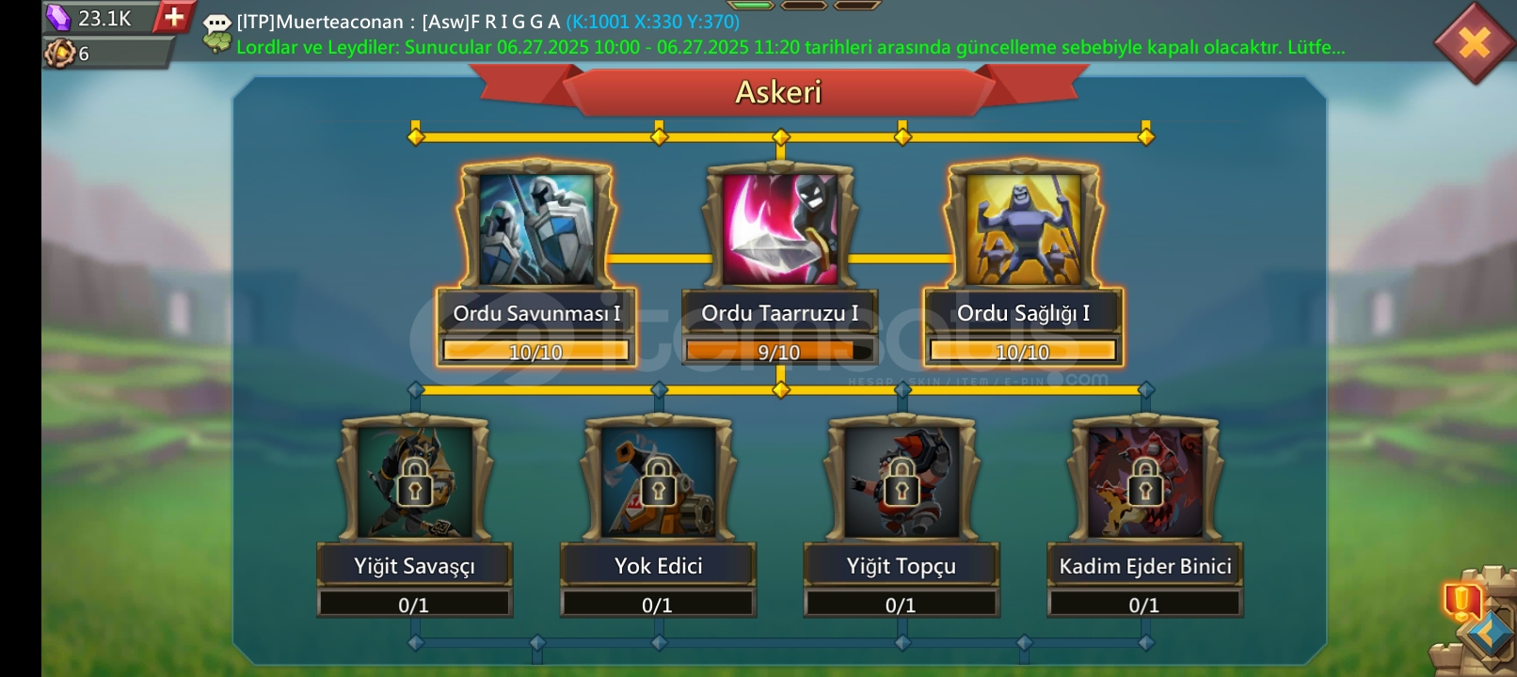Open Ordu Savunması I research icon
The image size is (1517, 677).
coord(536,228)
